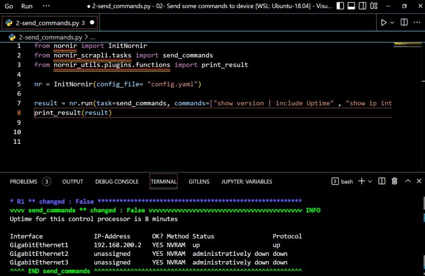
Task: Click the bash terminal shell icon
Action: click(335, 181)
